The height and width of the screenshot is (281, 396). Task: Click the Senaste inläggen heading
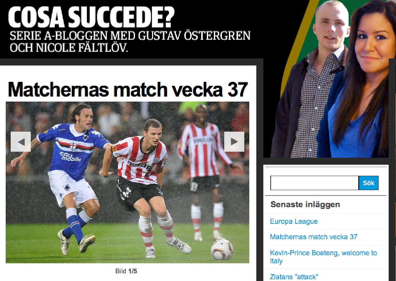click(305, 204)
